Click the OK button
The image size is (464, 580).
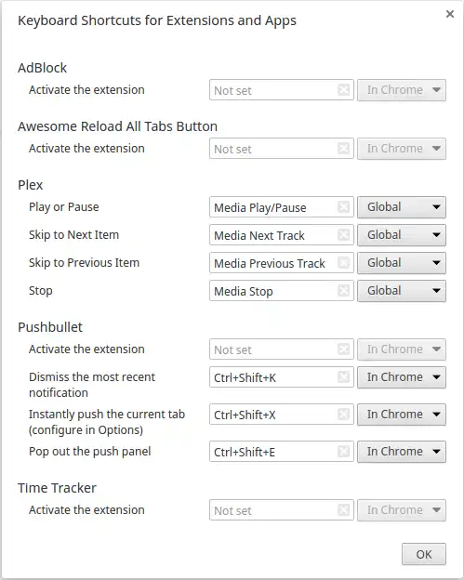424,554
